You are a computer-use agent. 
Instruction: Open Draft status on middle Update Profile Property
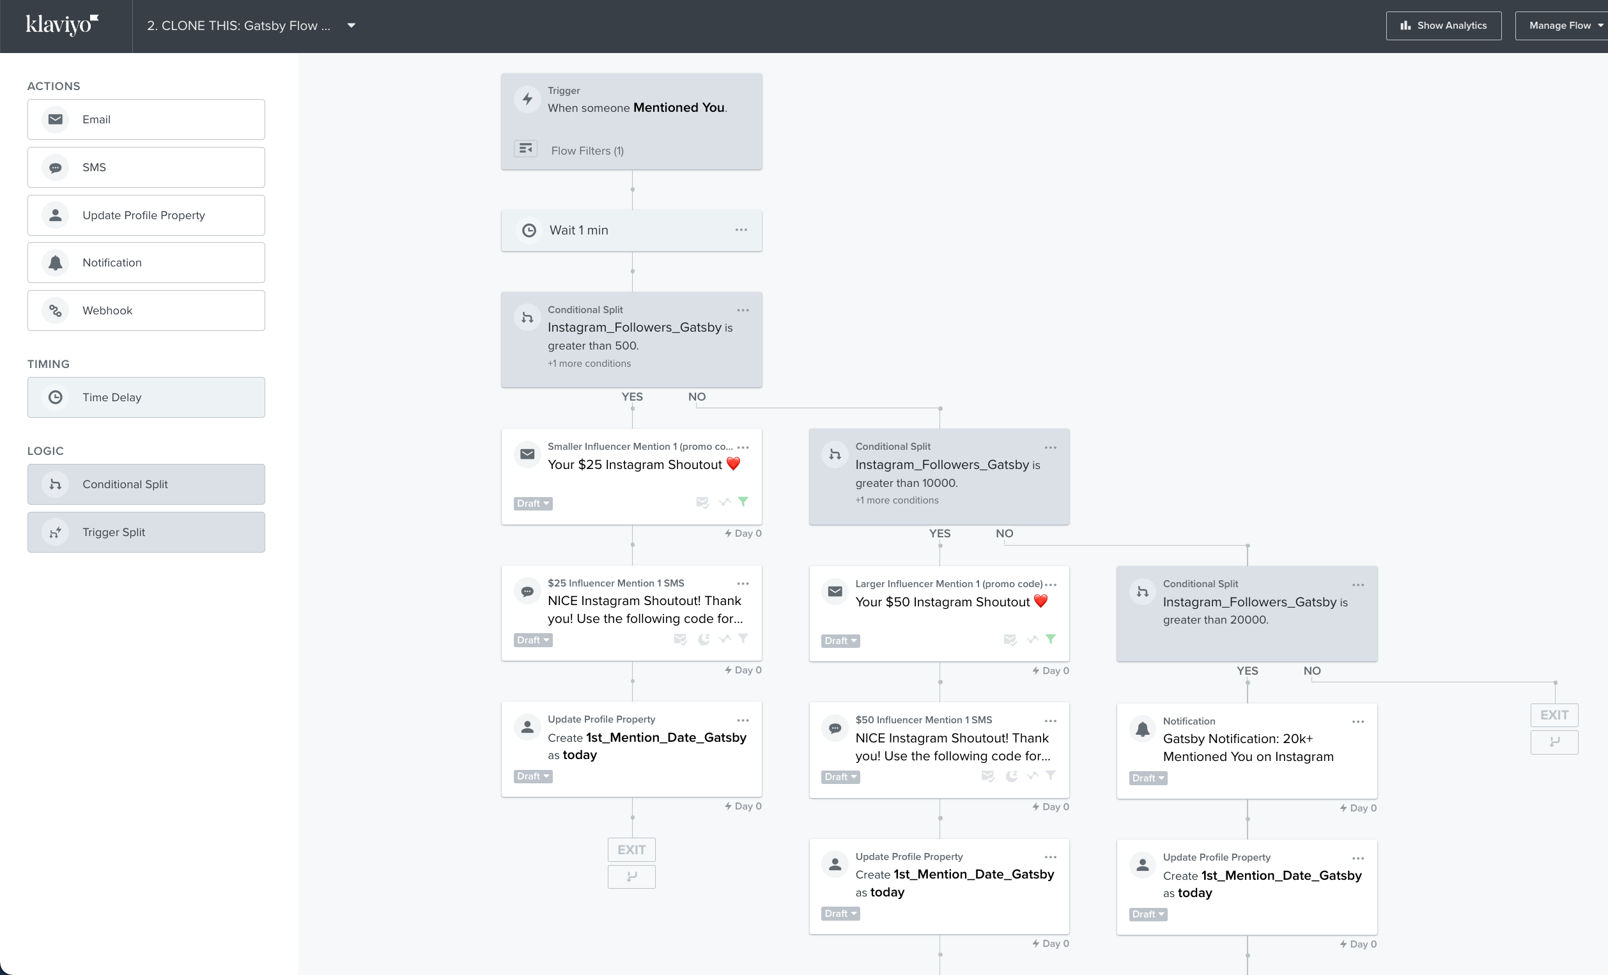[840, 914]
